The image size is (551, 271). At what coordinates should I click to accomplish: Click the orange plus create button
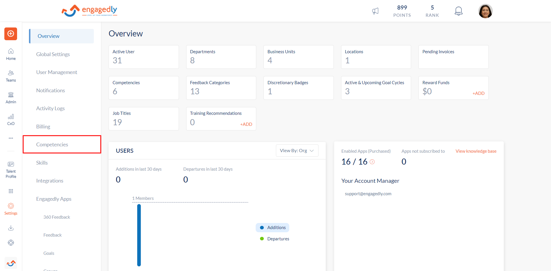pos(11,34)
